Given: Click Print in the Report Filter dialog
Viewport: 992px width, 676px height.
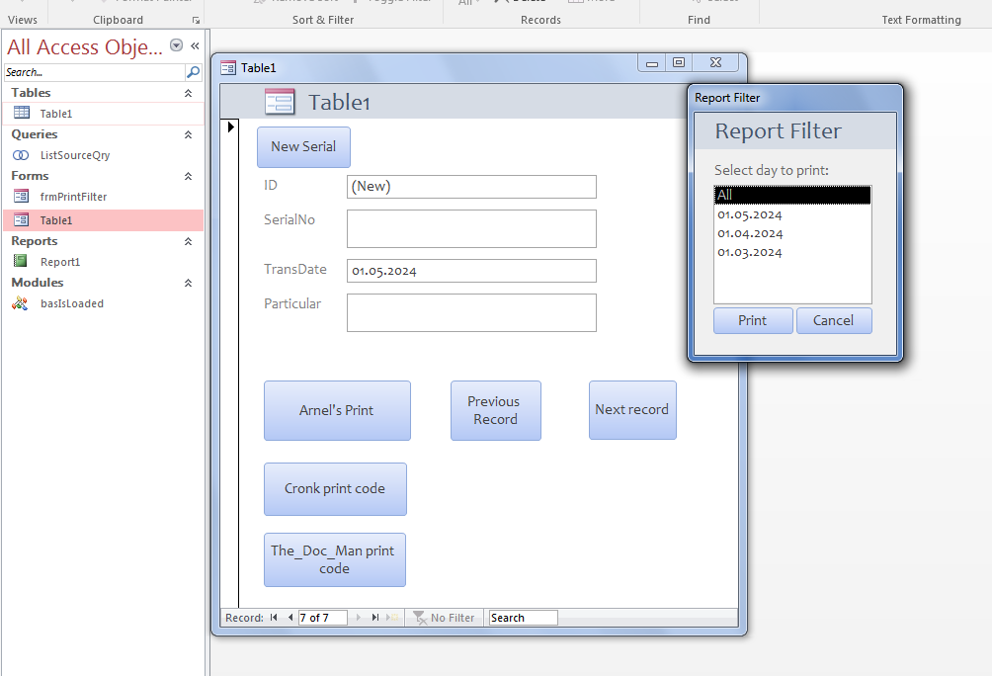Looking at the screenshot, I should [753, 320].
